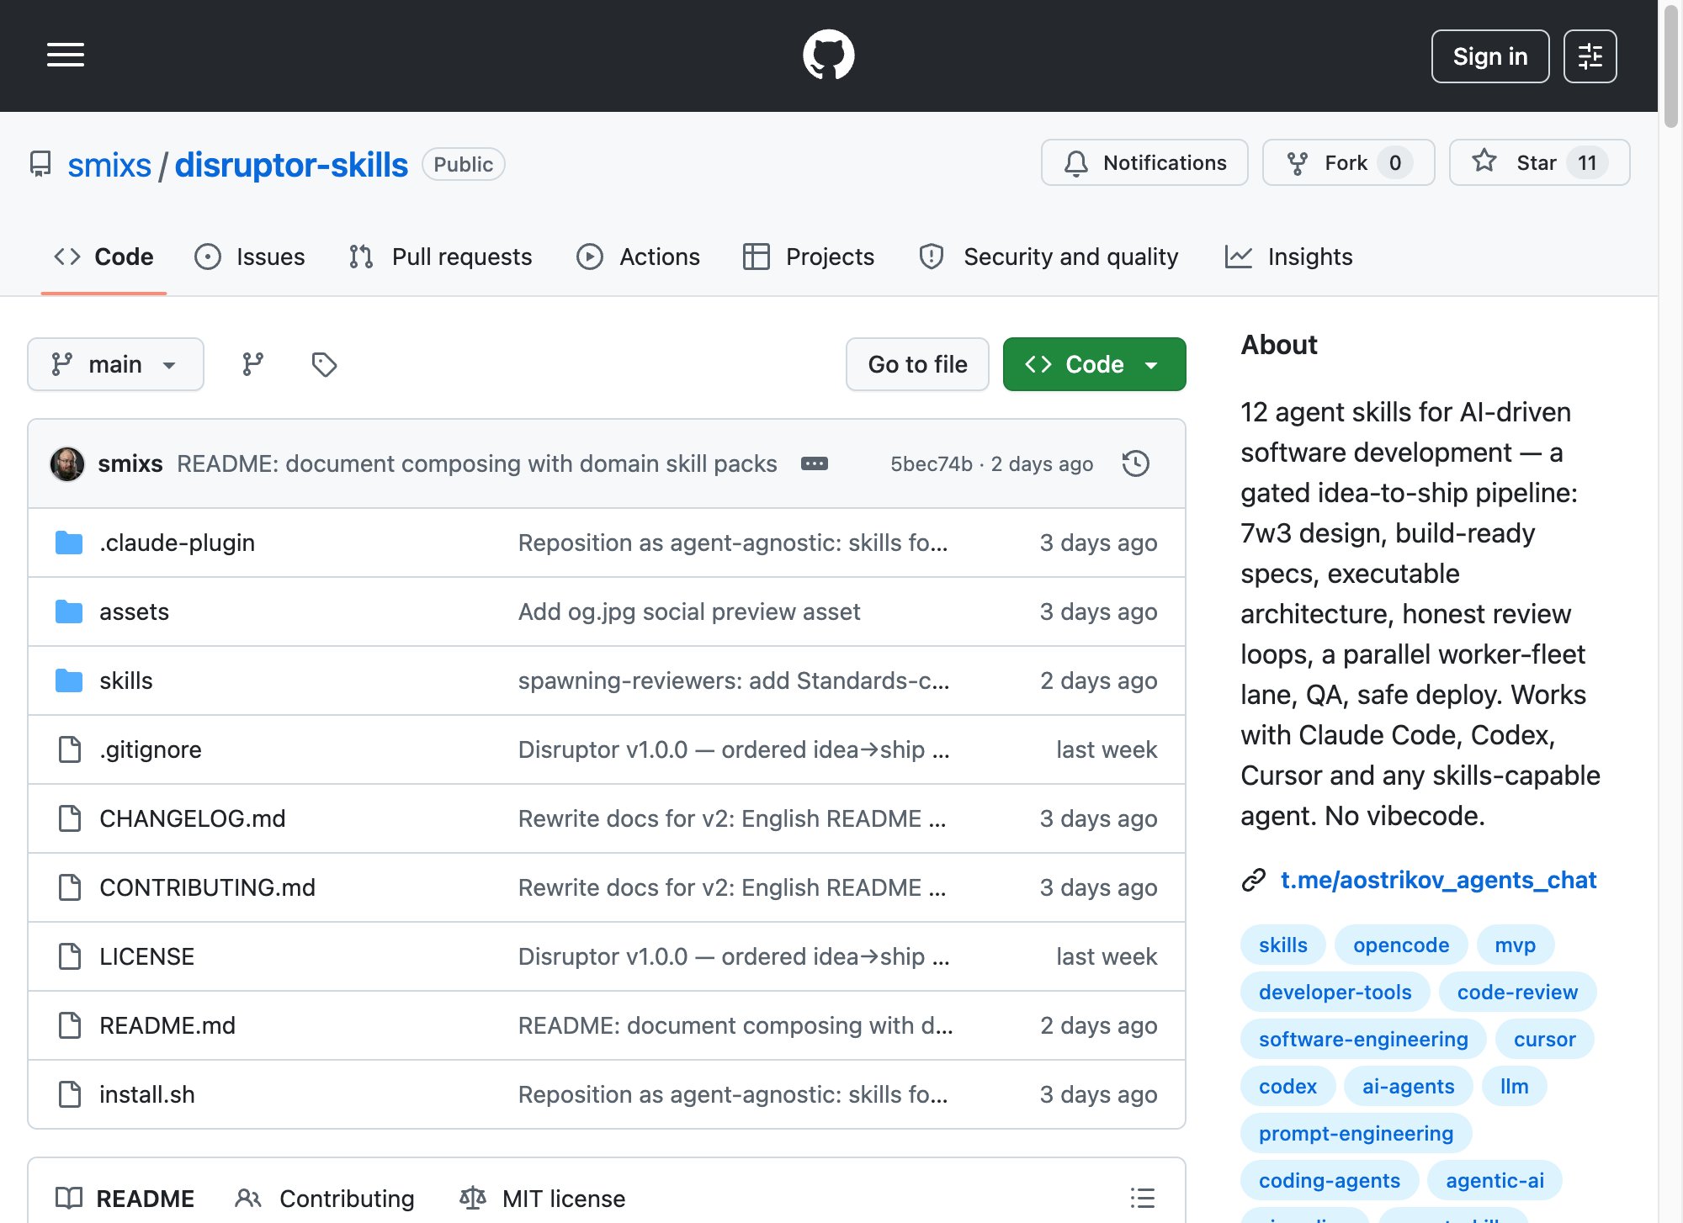1683x1223 pixels.
Task: Open the Pull requests tab
Action: point(441,257)
